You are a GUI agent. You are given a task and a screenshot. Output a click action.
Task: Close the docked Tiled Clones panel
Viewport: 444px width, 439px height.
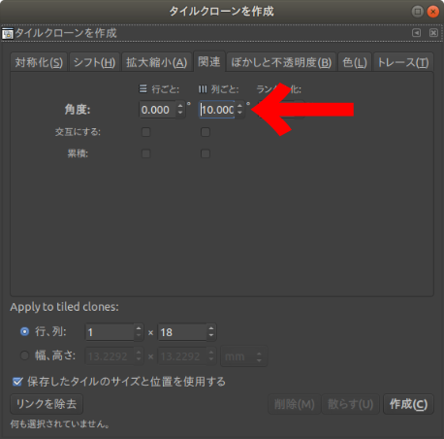[x=433, y=33]
